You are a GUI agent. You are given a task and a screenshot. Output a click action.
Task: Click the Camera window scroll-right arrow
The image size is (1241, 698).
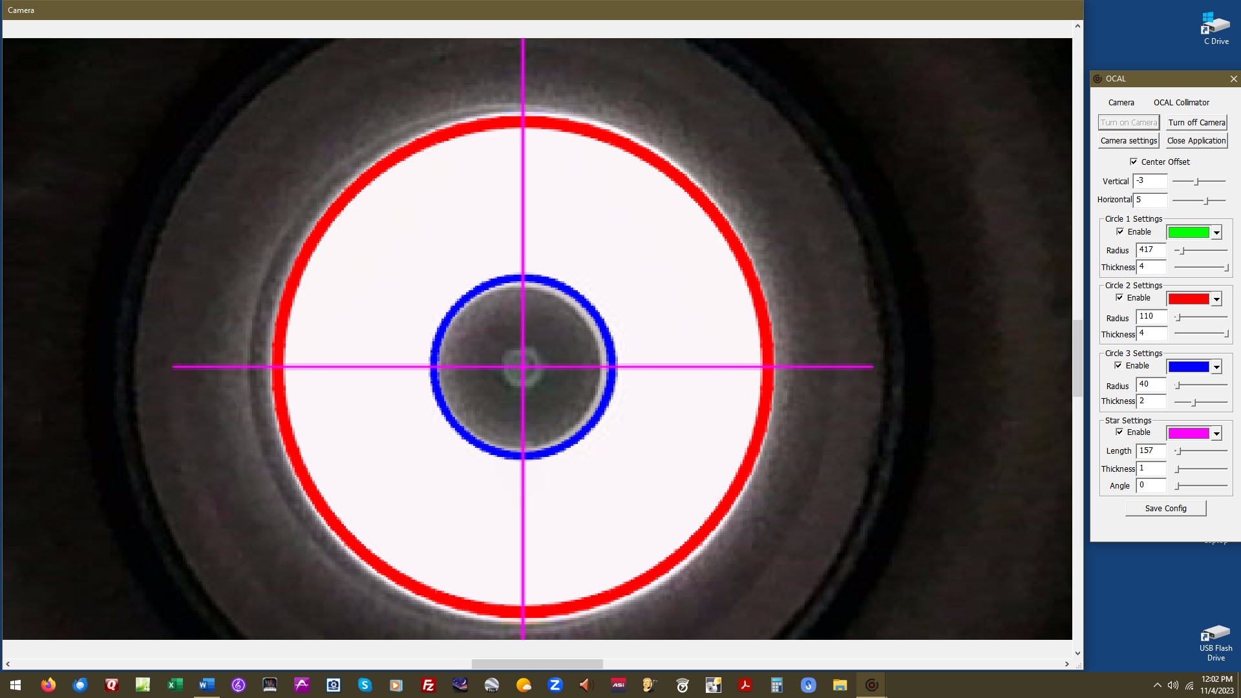click(1067, 664)
